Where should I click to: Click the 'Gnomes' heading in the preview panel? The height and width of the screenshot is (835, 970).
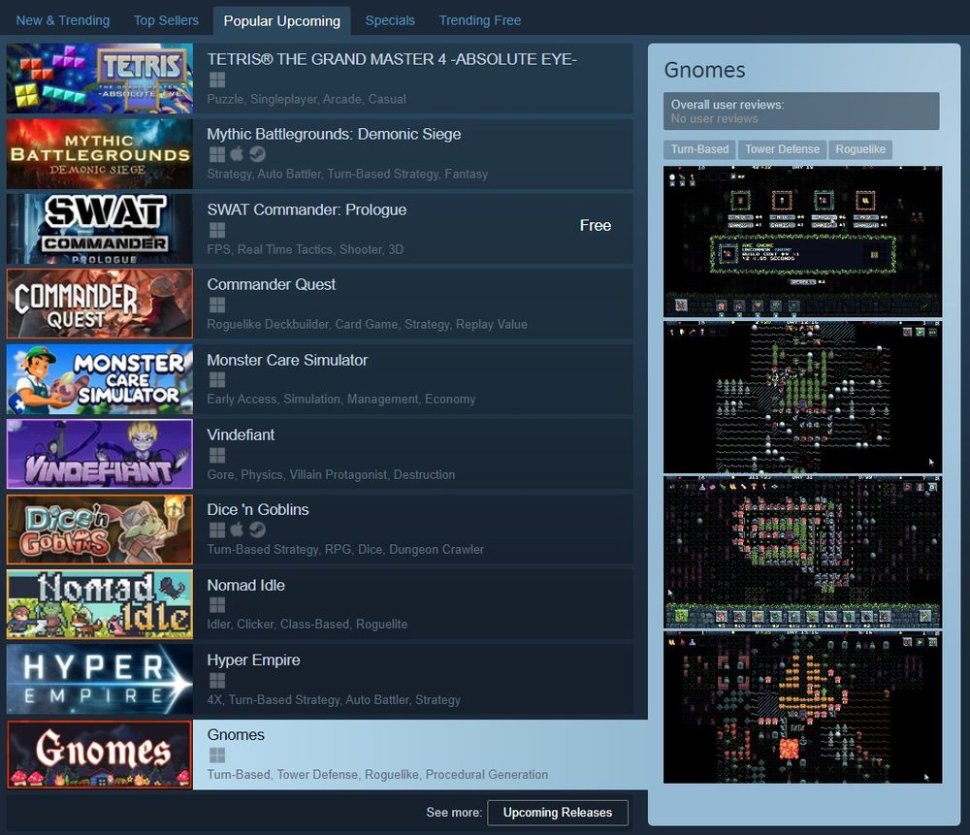(x=704, y=70)
